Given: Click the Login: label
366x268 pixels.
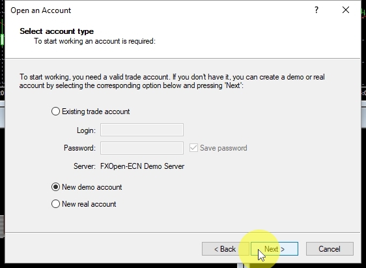Looking at the screenshot, I should click(x=86, y=130).
